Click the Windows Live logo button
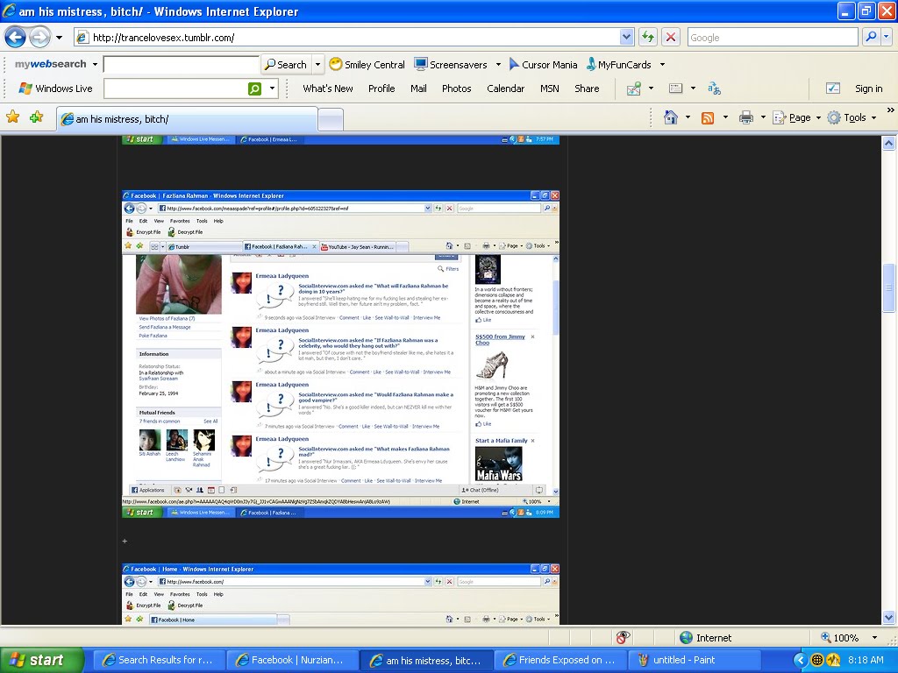This screenshot has height=673, width=898. coord(55,89)
